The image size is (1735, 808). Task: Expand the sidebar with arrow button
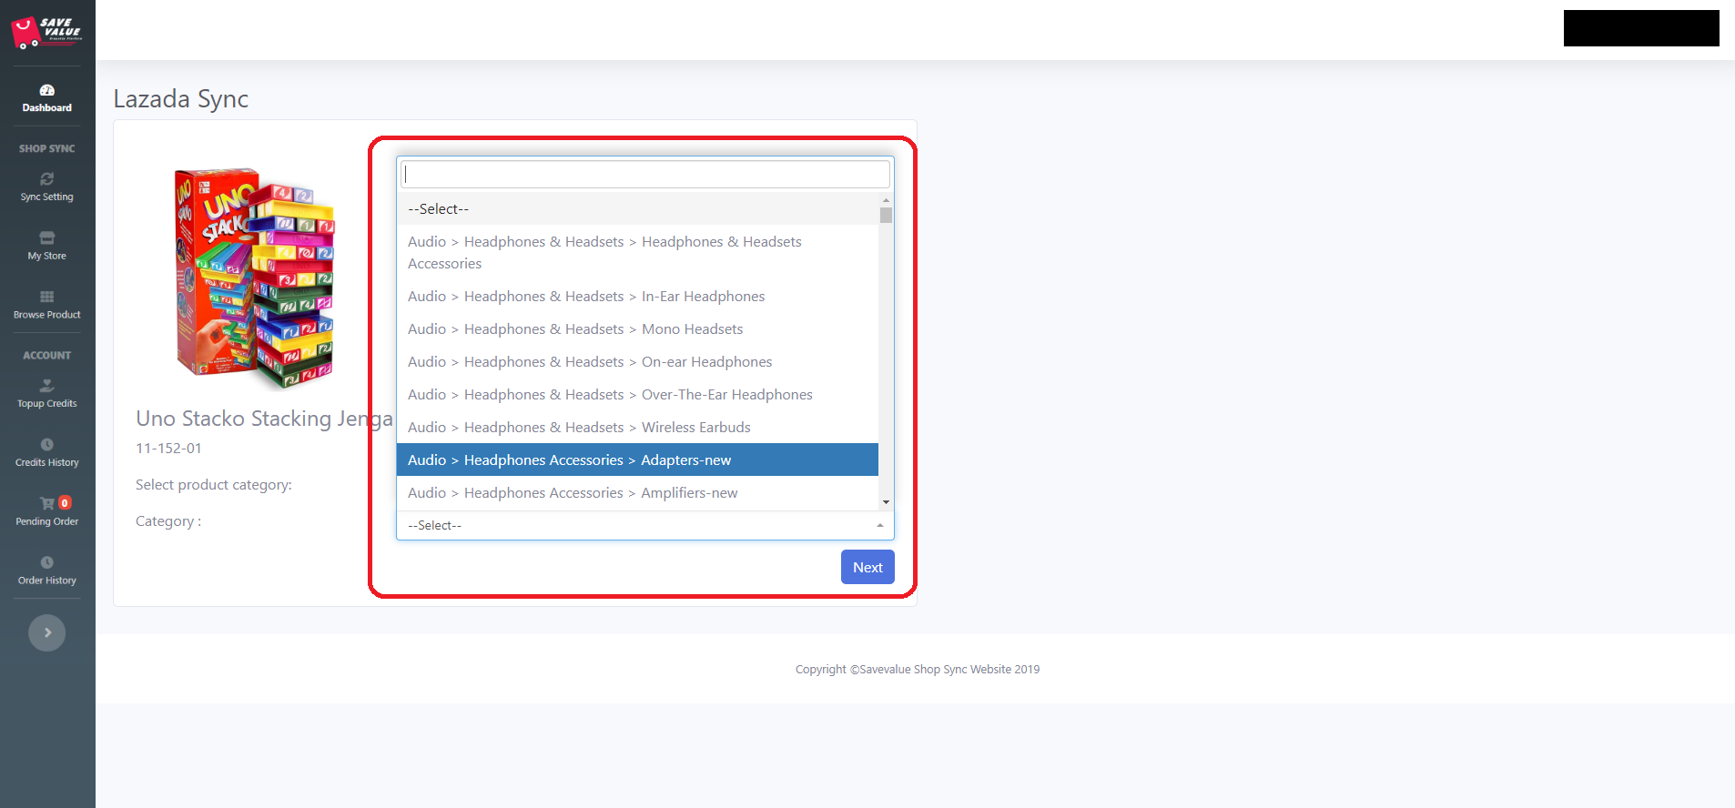[47, 633]
